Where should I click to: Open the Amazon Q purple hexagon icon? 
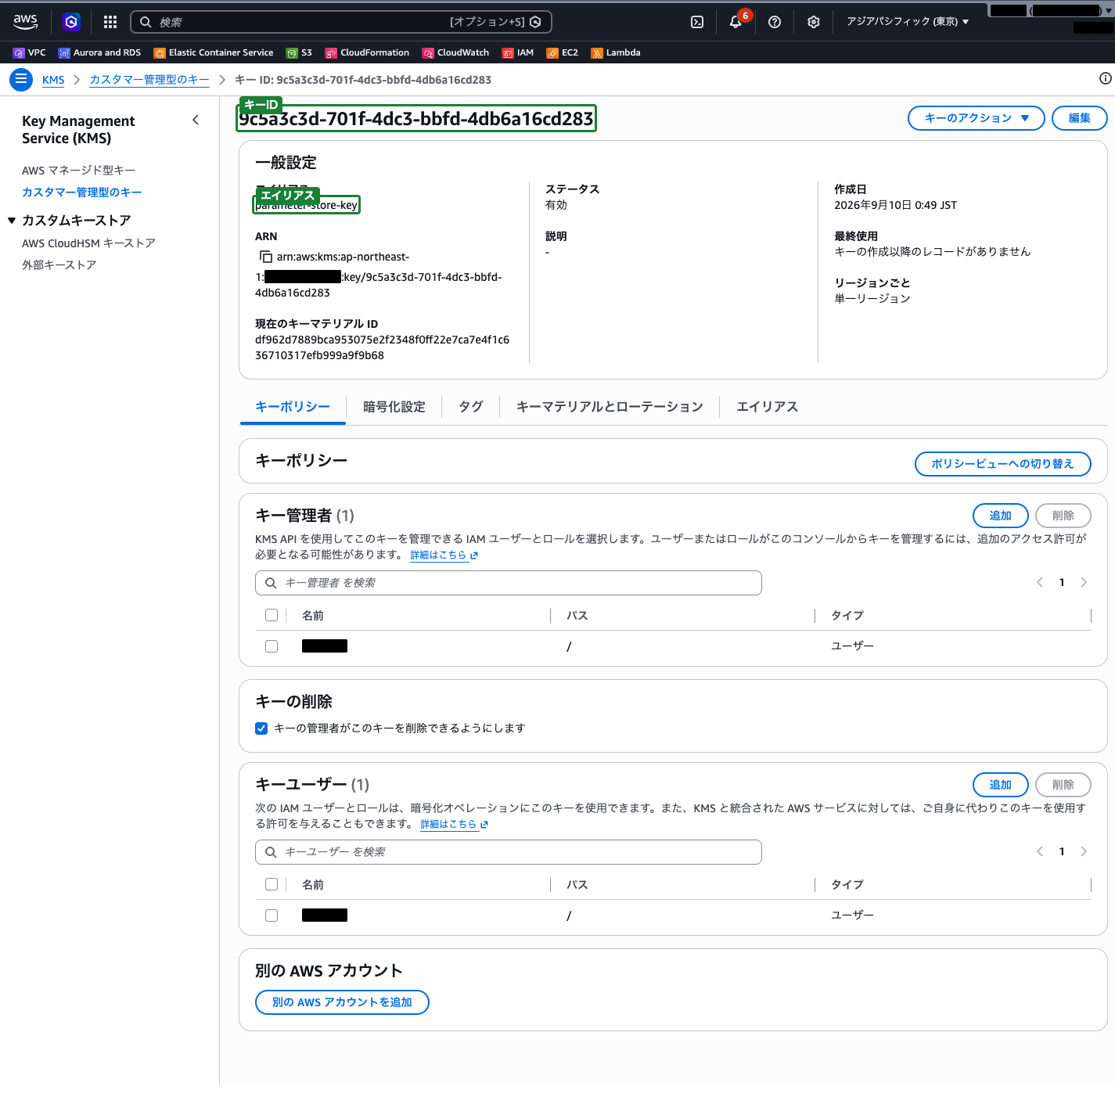point(71,22)
